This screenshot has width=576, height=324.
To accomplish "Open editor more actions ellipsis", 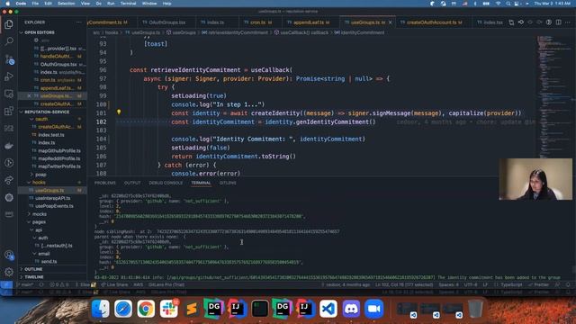I will tap(568, 22).
